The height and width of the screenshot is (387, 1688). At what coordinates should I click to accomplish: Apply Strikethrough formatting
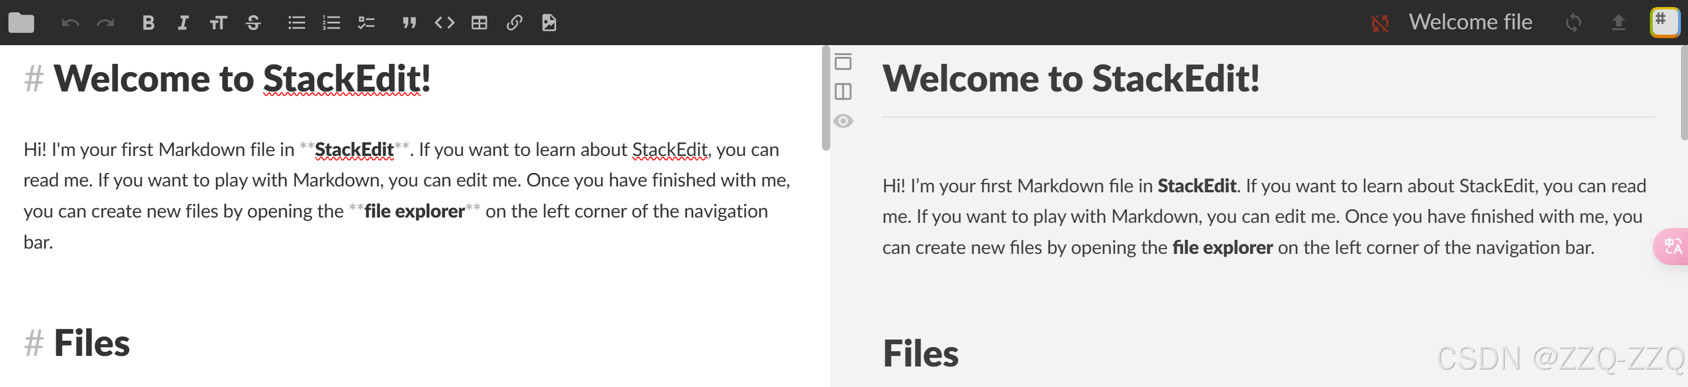253,23
